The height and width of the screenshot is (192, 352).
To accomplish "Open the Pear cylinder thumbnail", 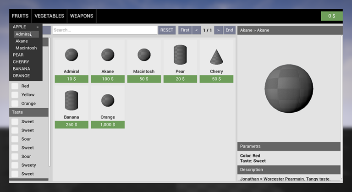I will [180, 55].
